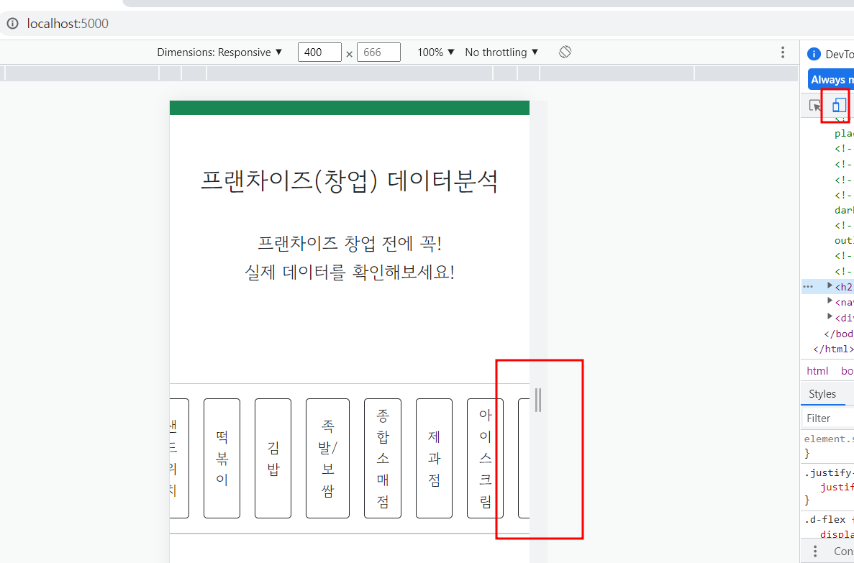Click the element.style rule selector
The height and width of the screenshot is (563, 854).
click(x=829, y=439)
